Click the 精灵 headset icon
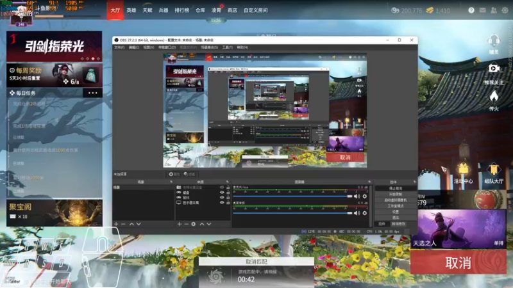 tap(493, 42)
